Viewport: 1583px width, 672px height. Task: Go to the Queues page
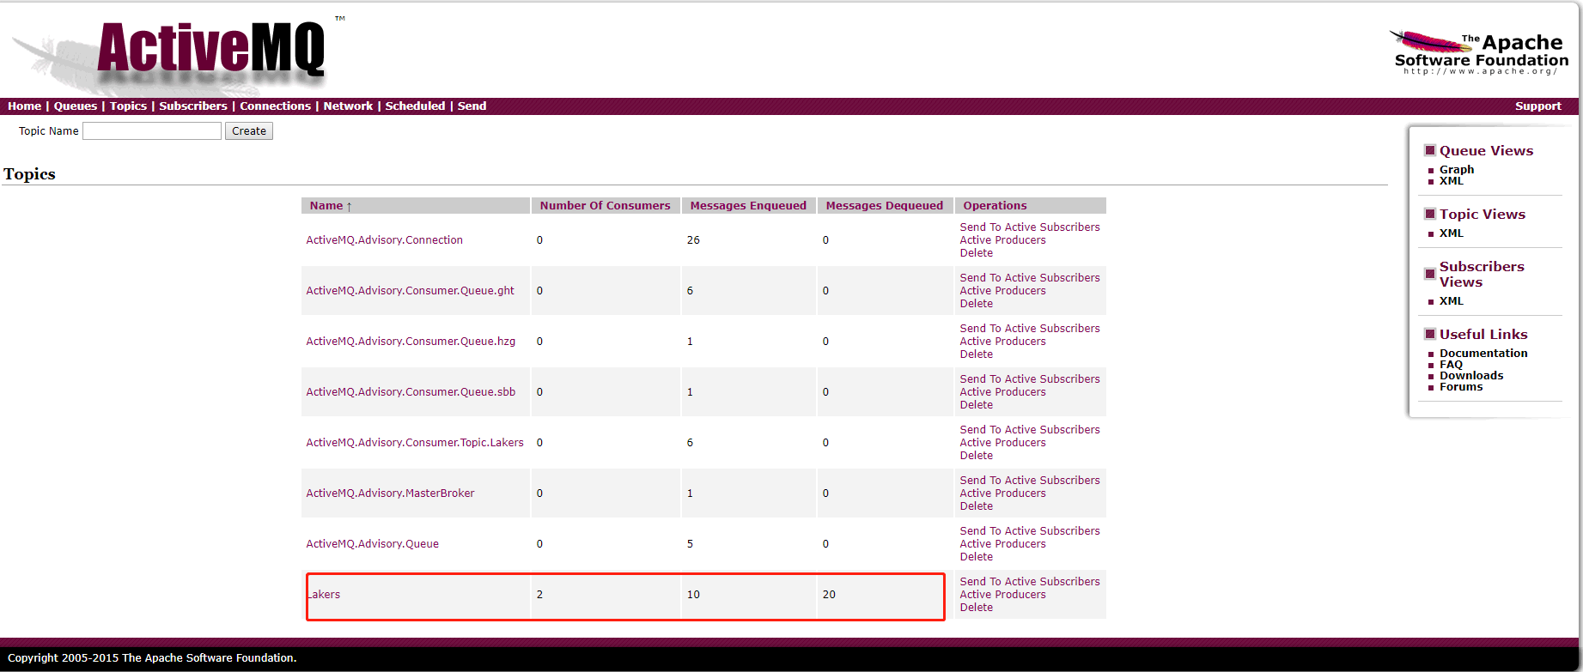(x=76, y=106)
